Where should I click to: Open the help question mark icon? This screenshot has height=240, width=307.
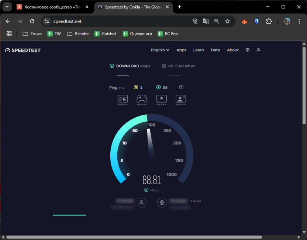point(248,50)
